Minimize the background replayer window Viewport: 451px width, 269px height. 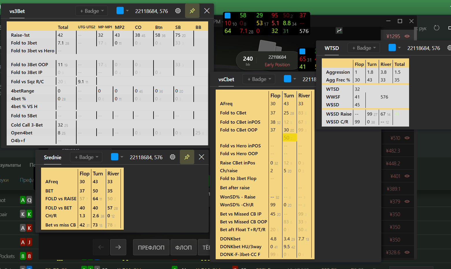tap(388, 21)
